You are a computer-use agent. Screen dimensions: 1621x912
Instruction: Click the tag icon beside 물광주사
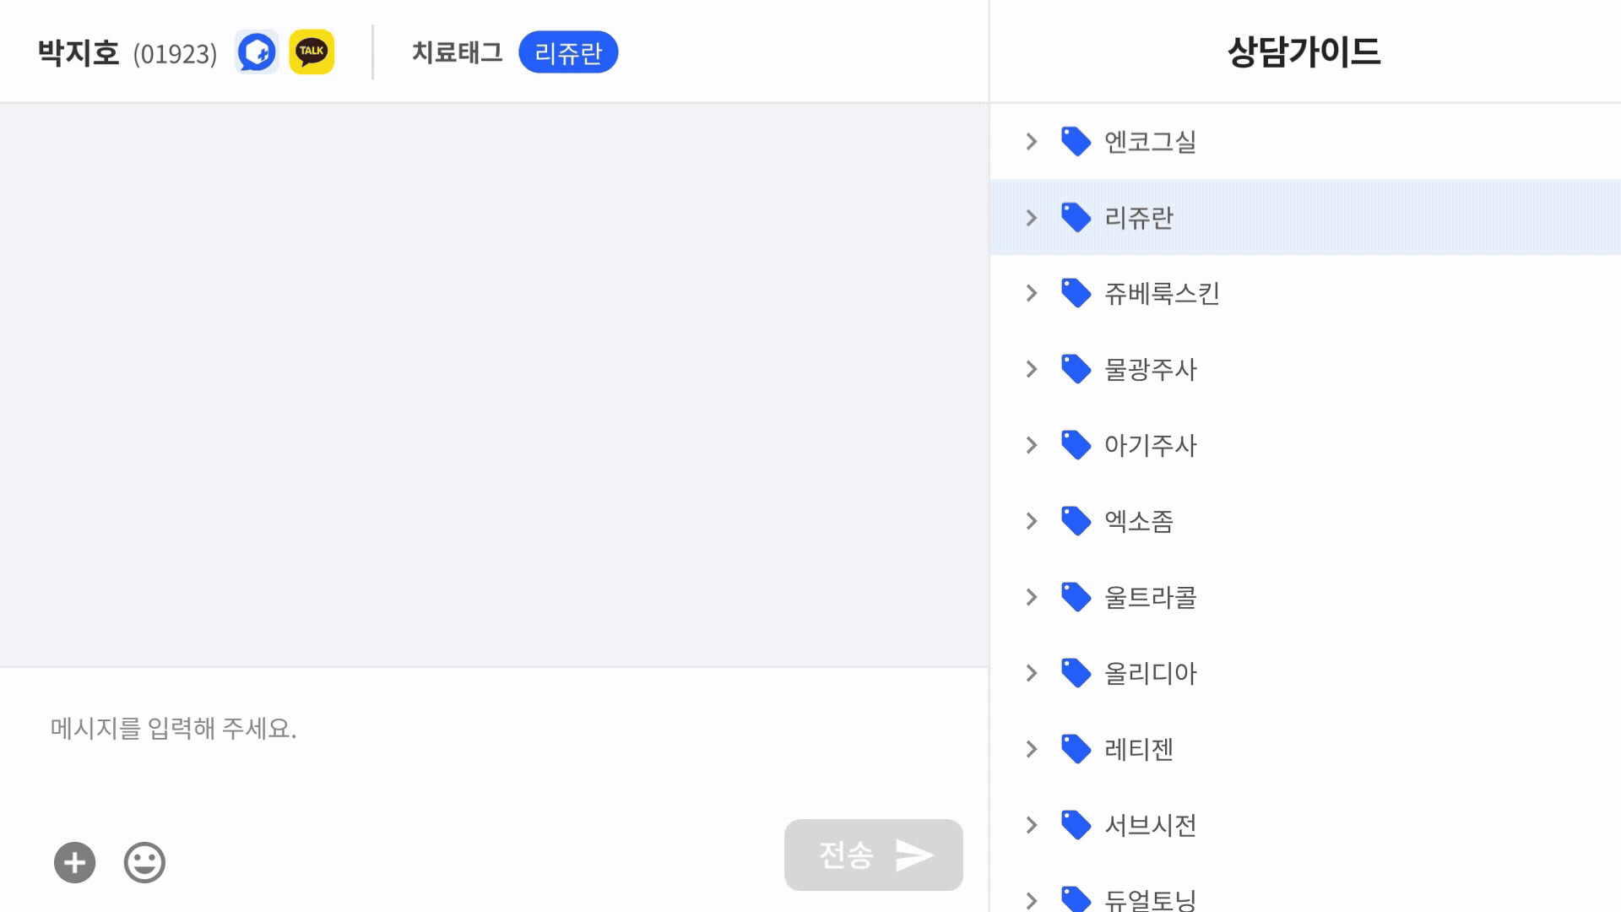tap(1076, 369)
